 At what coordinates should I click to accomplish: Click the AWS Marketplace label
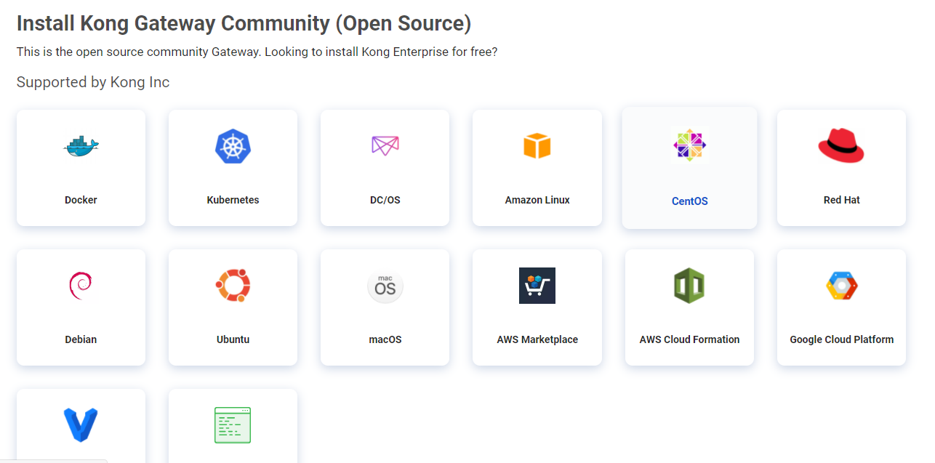pos(537,339)
